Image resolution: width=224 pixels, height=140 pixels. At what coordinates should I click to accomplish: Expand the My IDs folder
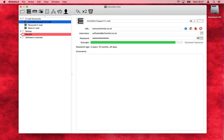[20, 34]
